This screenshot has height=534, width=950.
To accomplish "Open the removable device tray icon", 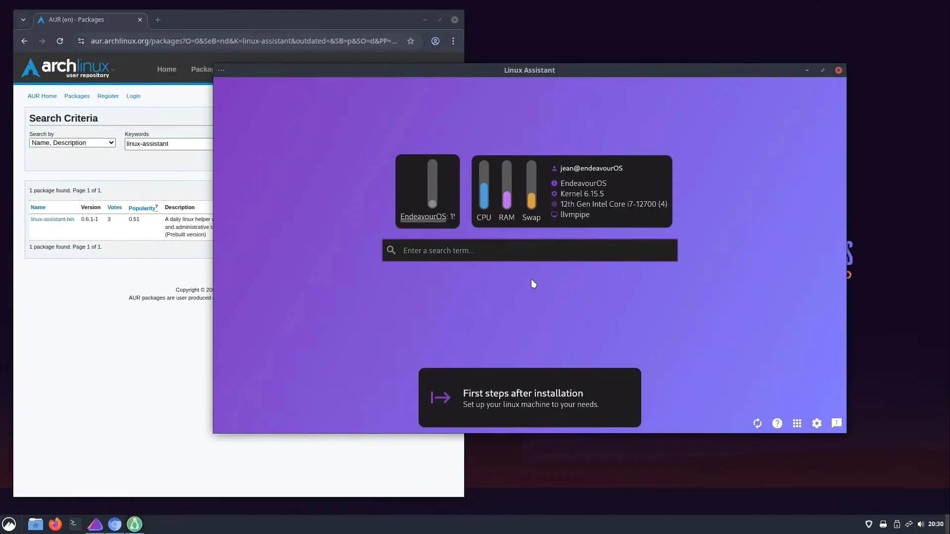I will (x=897, y=524).
